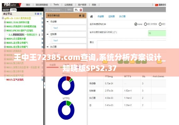This screenshot has width=179, height=125.
Task: Click the blue expand-all icon in 项目节点 header
Action: [38, 14]
